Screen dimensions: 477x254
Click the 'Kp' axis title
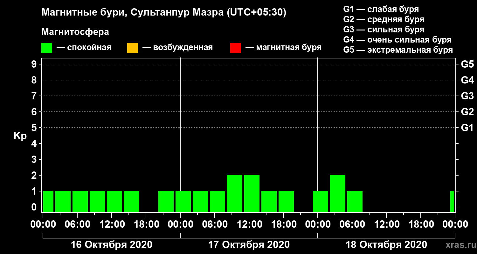(x=20, y=136)
